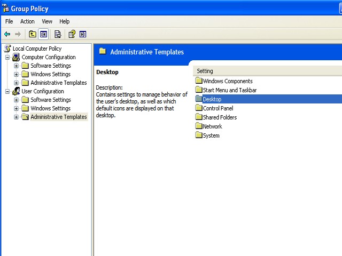Select User Configuration in the tree
The width and height of the screenshot is (342, 256).
(x=43, y=91)
